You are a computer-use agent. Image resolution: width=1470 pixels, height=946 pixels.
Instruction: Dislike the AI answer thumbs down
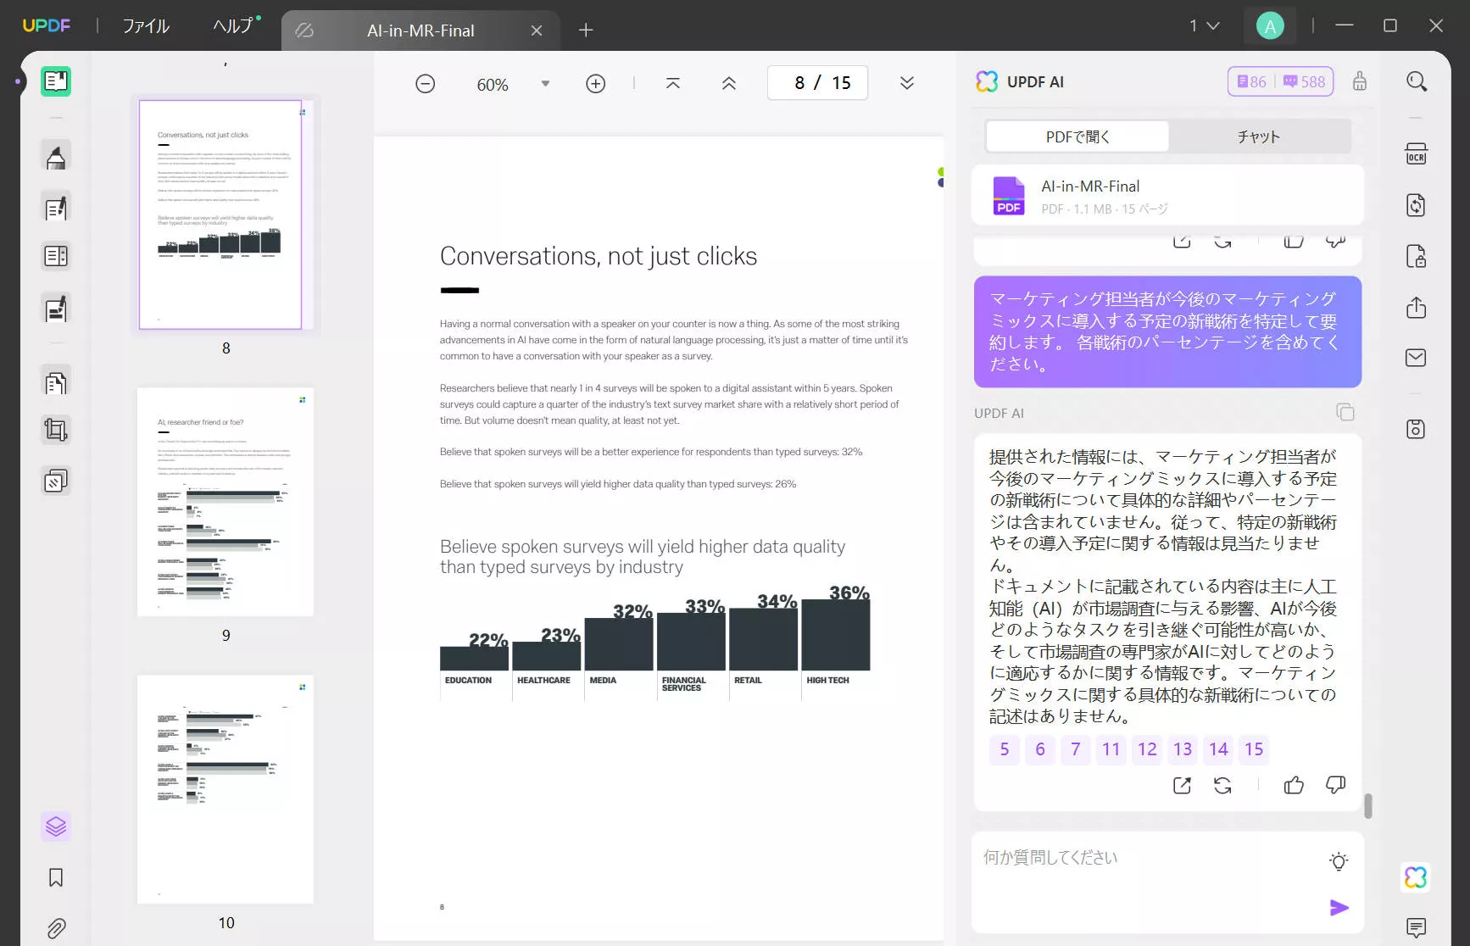[1335, 786]
